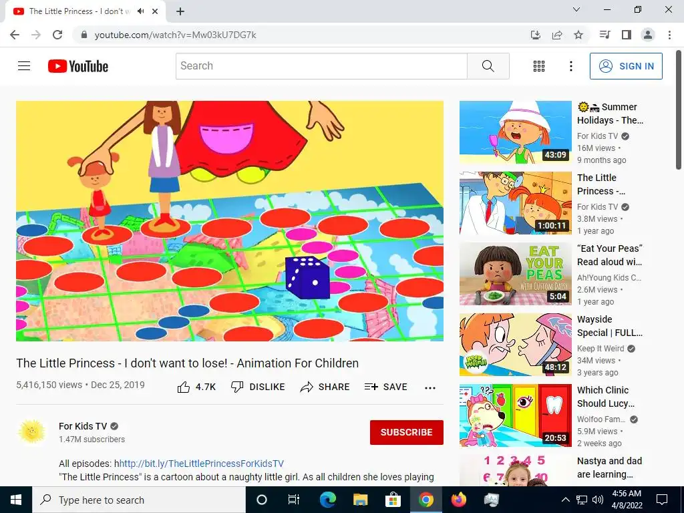
Task: Close The Little Princess tab
Action: [x=155, y=11]
